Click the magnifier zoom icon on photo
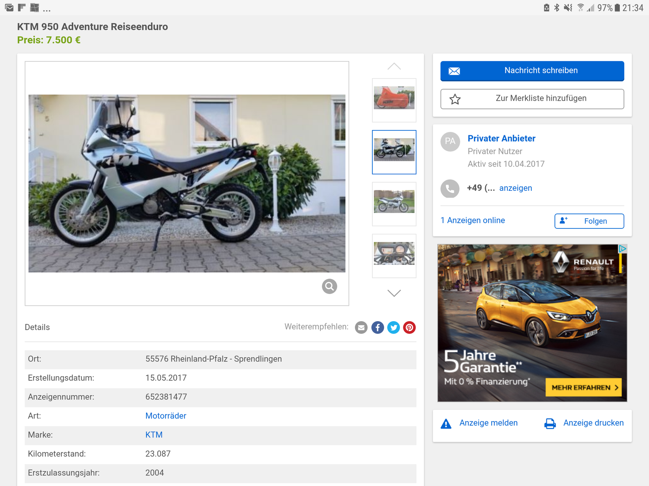 [x=329, y=286]
